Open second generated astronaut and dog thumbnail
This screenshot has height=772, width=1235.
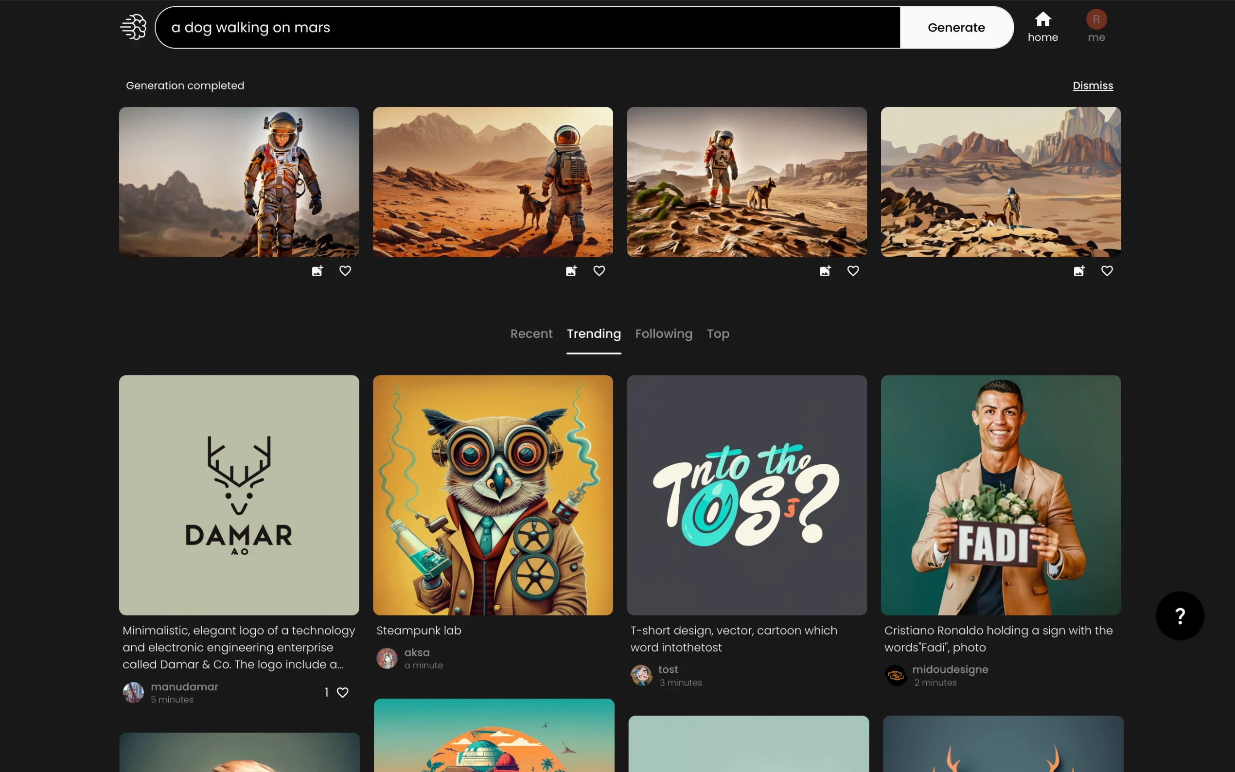point(493,182)
